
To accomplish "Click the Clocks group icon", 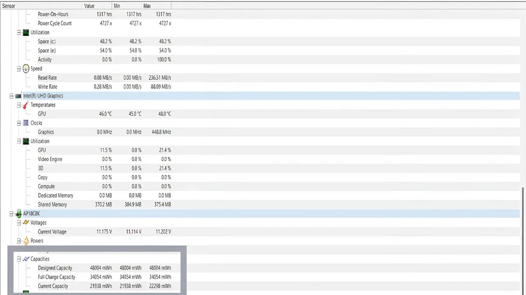I will (26, 123).
